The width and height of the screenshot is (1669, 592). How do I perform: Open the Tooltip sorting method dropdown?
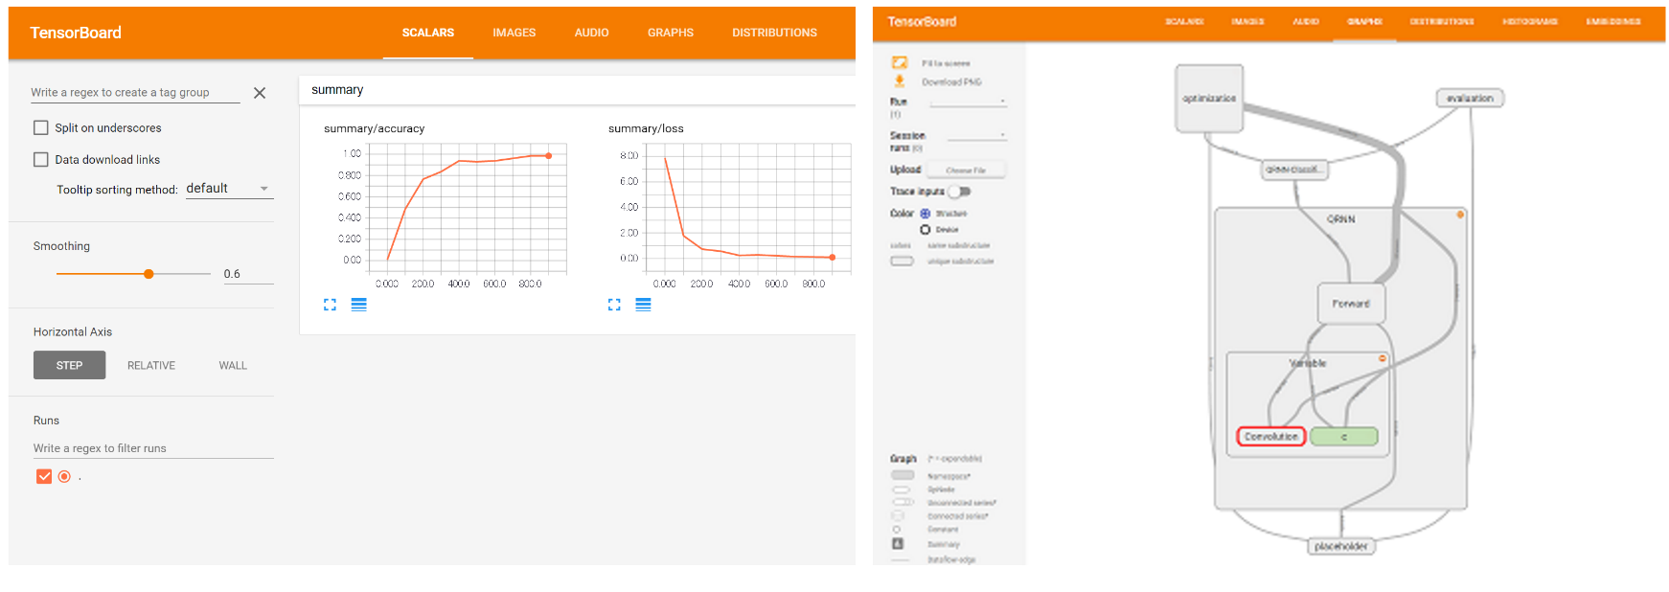(228, 189)
